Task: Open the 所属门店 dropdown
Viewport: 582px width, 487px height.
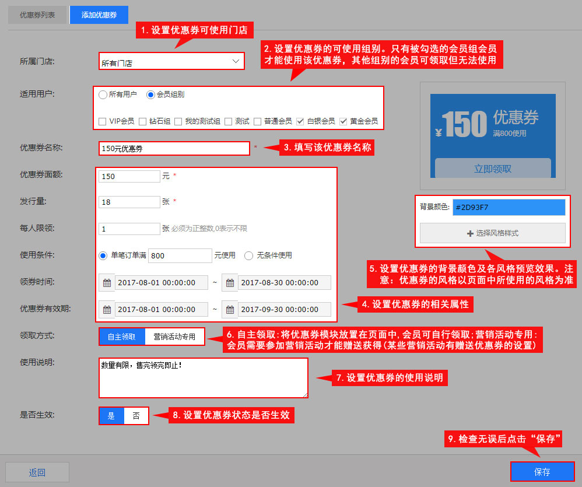Action: [171, 61]
